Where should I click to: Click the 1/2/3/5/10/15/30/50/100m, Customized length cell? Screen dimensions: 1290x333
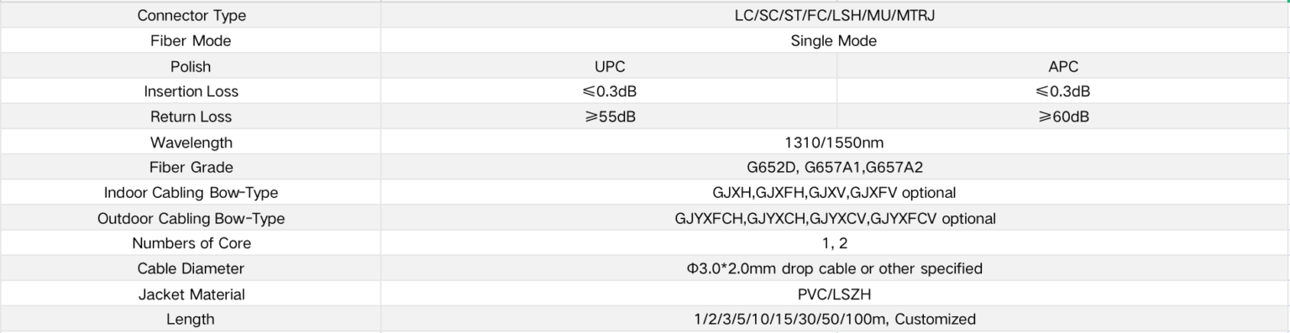(x=835, y=319)
